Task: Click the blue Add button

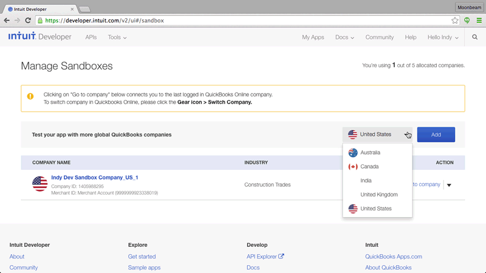Action: pos(436,135)
